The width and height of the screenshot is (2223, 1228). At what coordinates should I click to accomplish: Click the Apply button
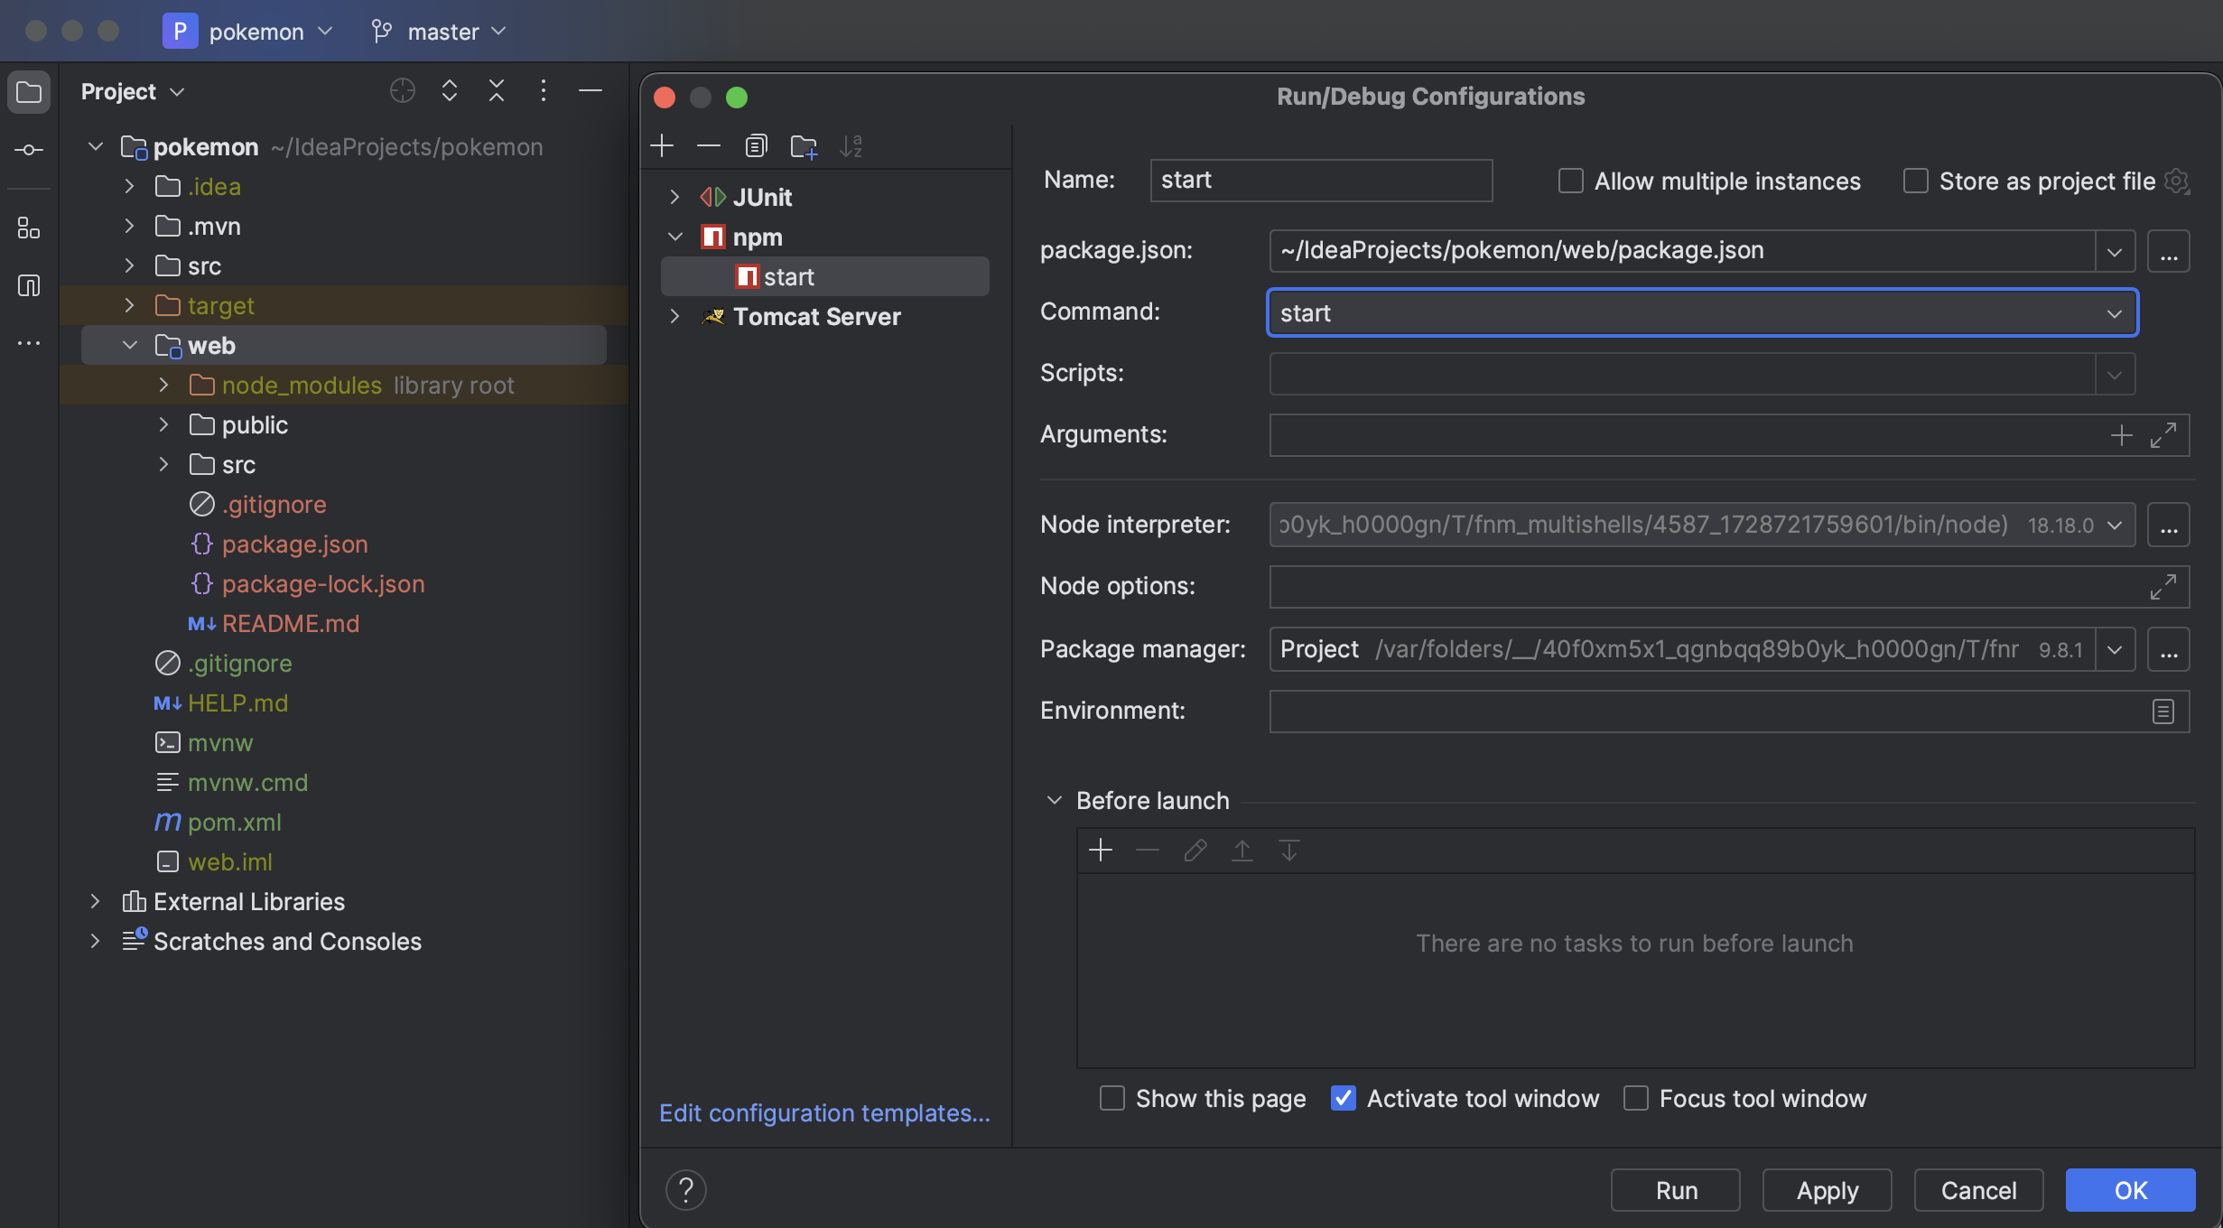pos(1827,1190)
